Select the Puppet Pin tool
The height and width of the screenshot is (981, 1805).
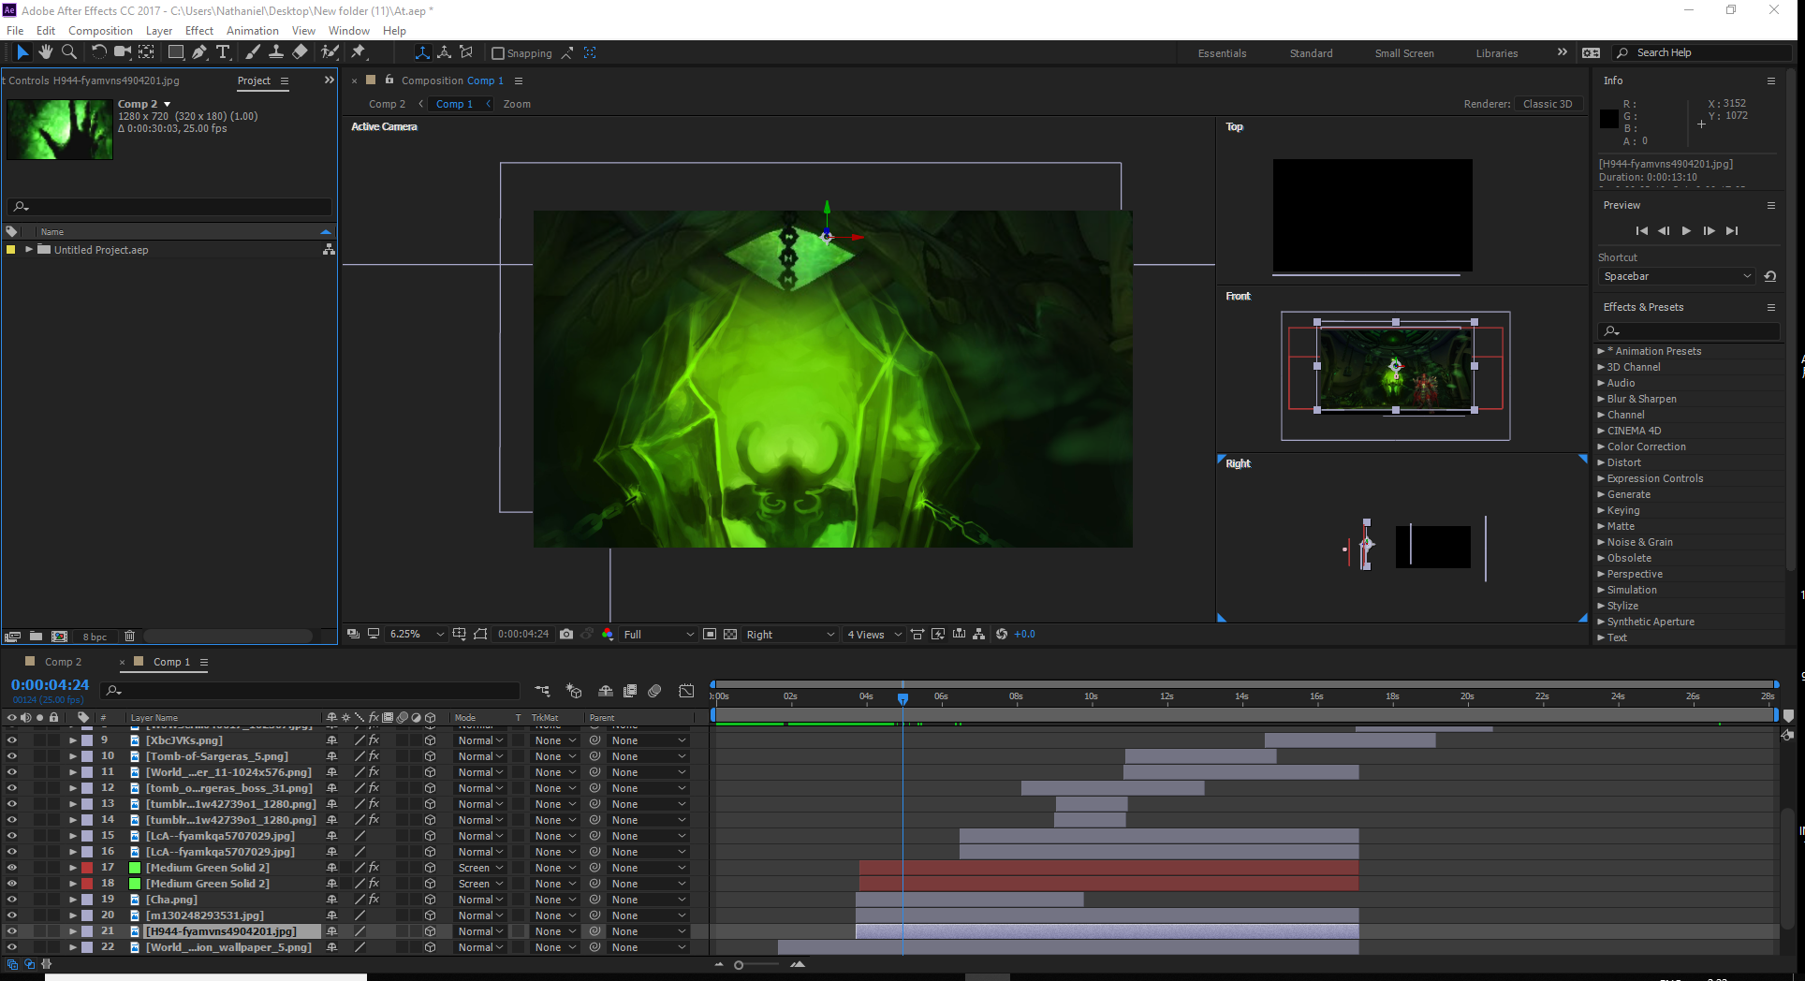pyautogui.click(x=359, y=52)
